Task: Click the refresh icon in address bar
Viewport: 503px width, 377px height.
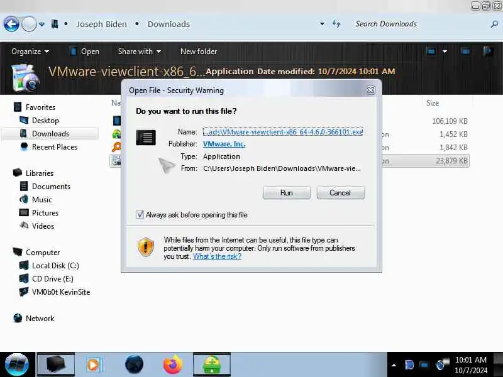Action: coord(336,24)
